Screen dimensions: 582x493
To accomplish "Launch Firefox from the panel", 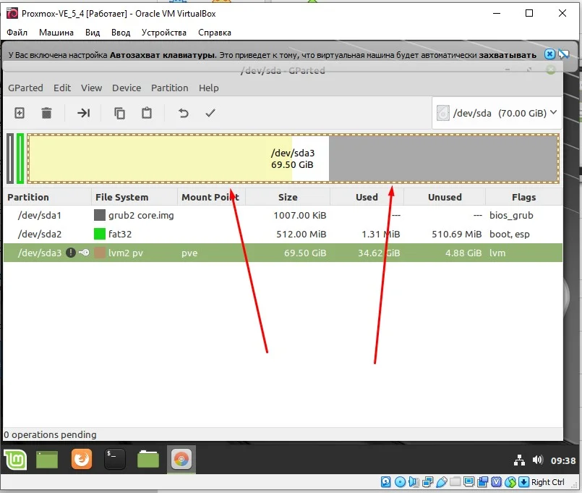I will [81, 459].
